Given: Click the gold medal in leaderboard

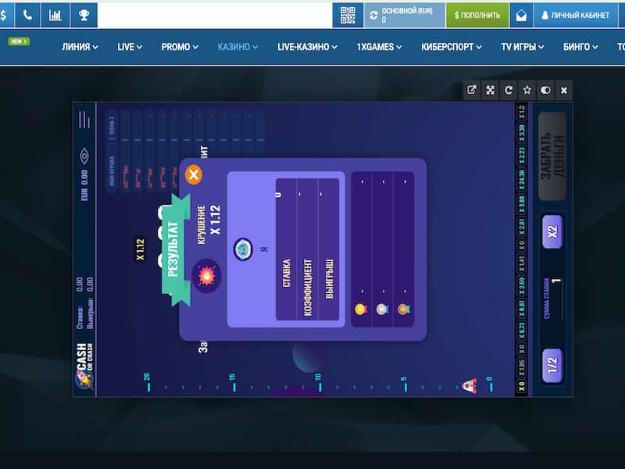Looking at the screenshot, I should click(361, 309).
